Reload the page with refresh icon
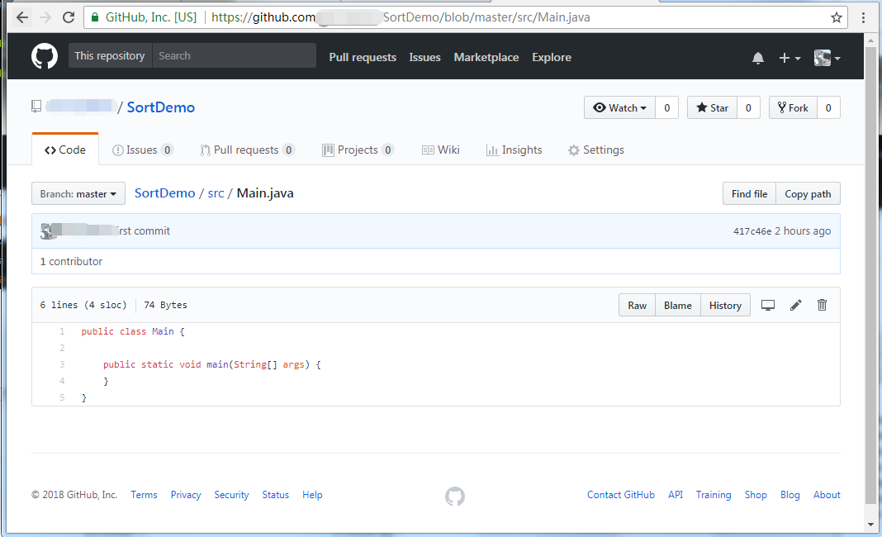882x537 pixels. click(69, 17)
